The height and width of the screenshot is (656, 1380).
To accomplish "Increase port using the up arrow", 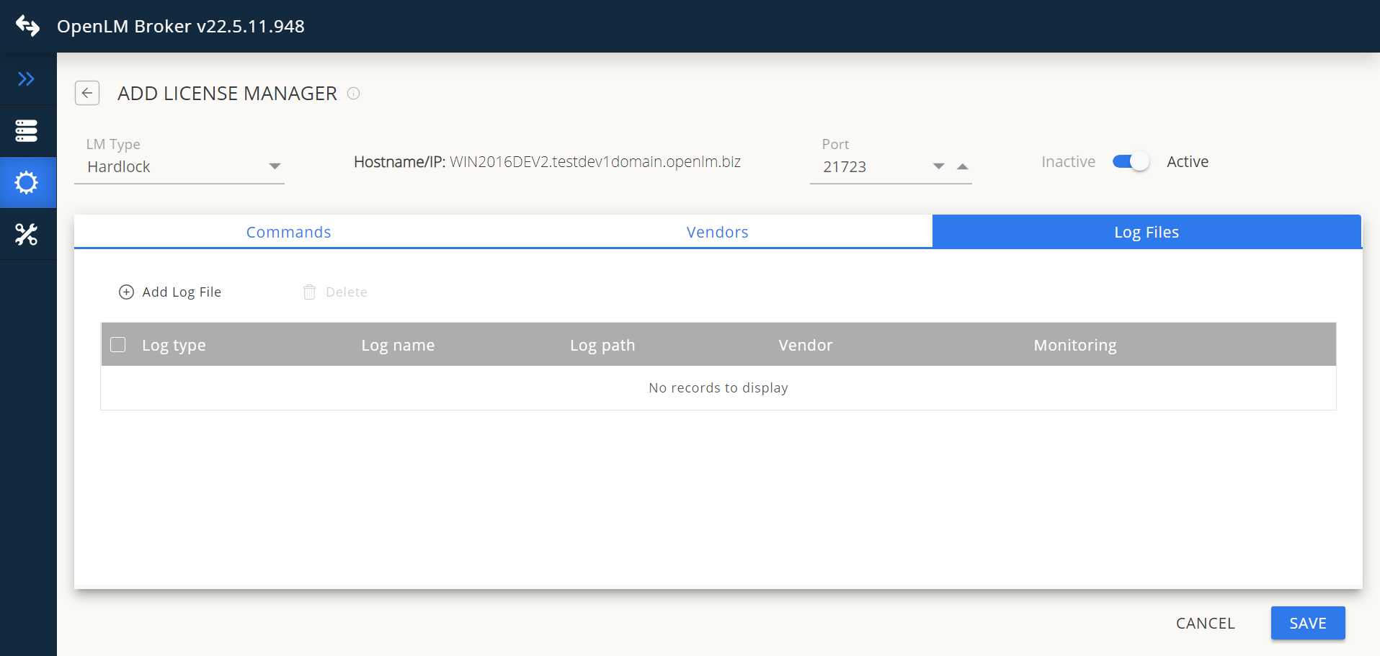I will click(962, 166).
